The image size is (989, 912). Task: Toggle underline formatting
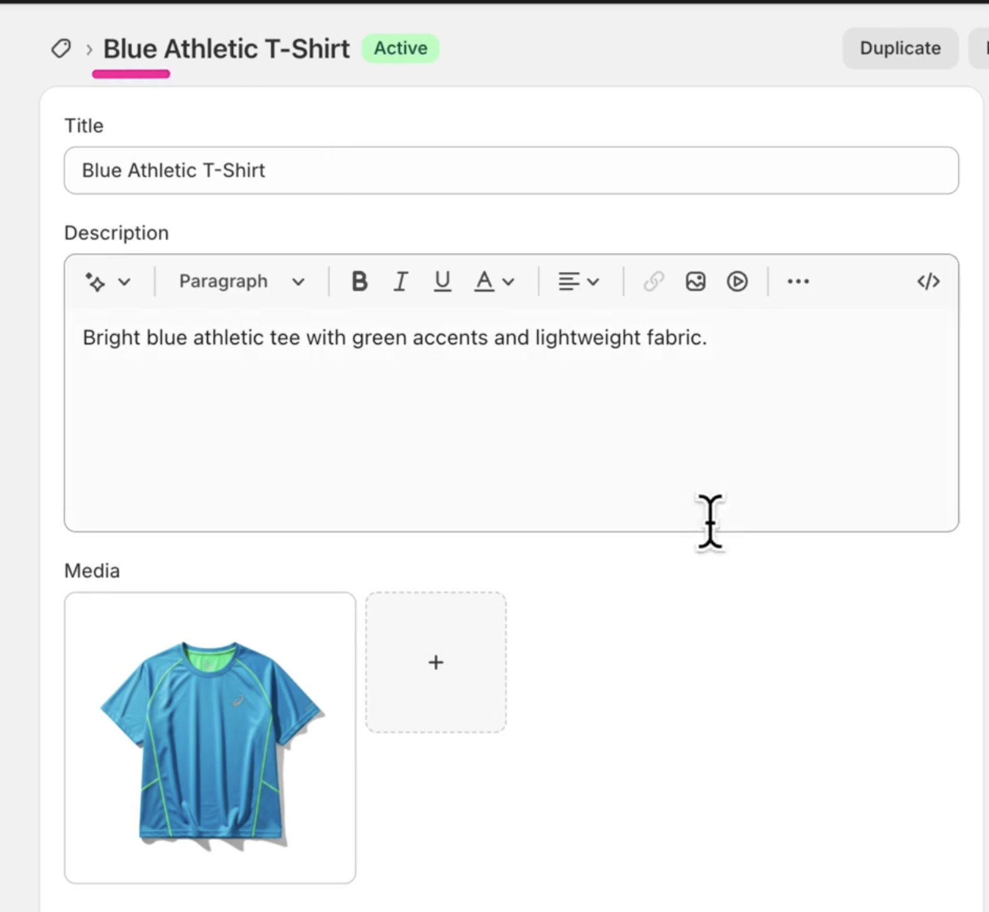point(442,281)
